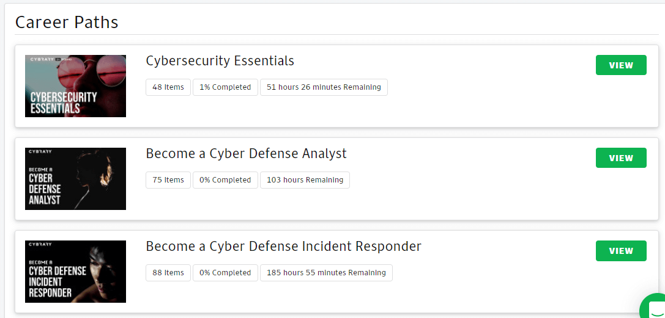View the Cyber Defense Incident Responder path
This screenshot has width=665, height=318.
pyautogui.click(x=621, y=251)
